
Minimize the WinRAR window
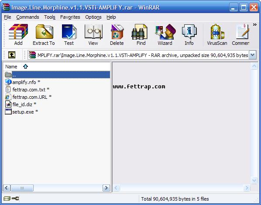tap(233, 7)
